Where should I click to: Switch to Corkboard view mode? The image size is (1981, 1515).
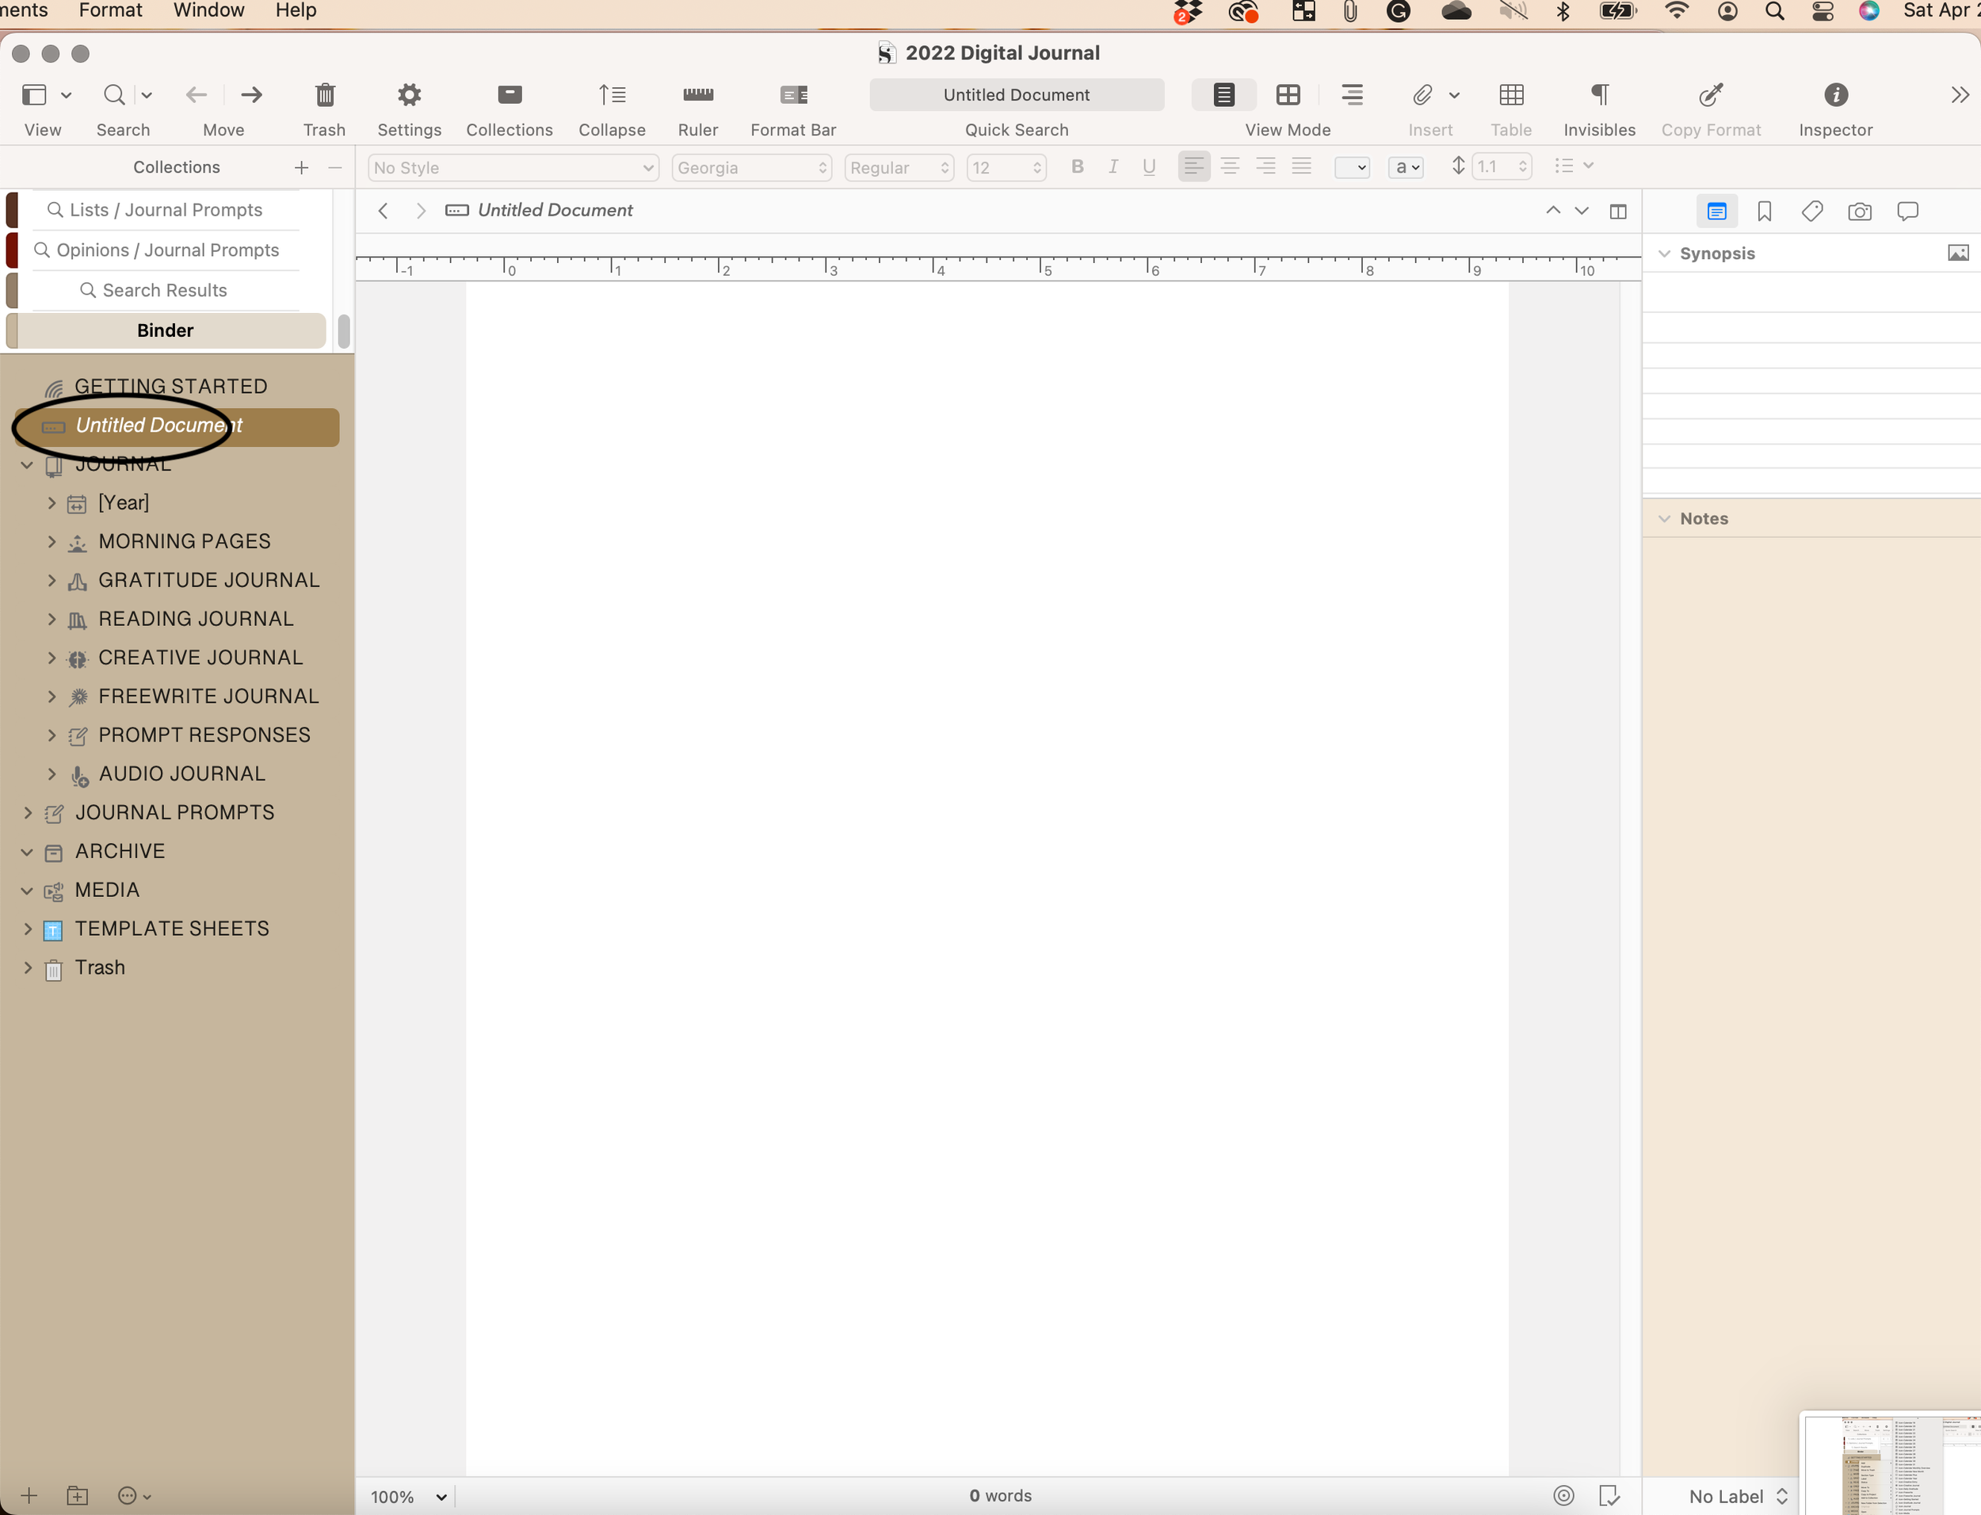coord(1287,95)
